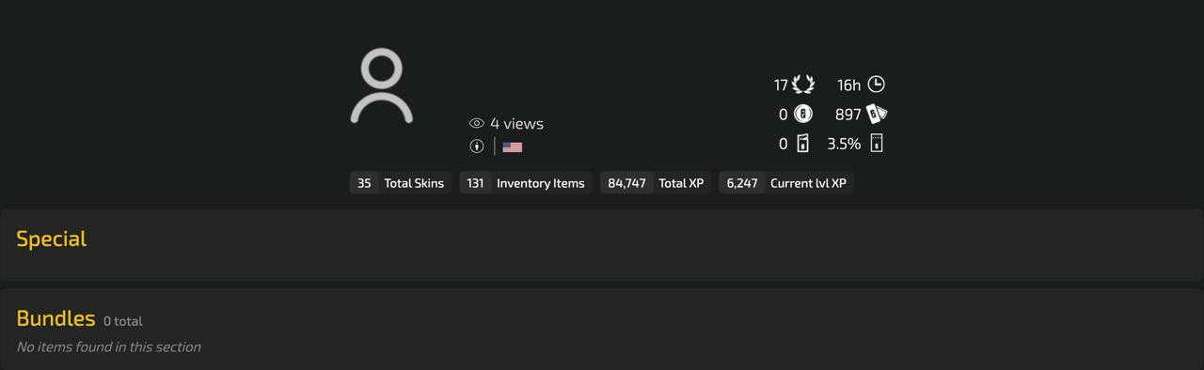Click the Bundles 0 total label
This screenshot has height=370, width=1204.
tap(123, 321)
